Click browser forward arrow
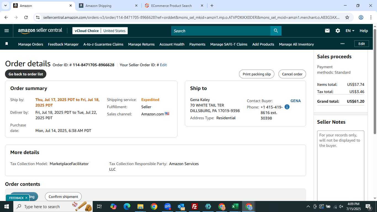Screen dimensions: 377x212 16,17
